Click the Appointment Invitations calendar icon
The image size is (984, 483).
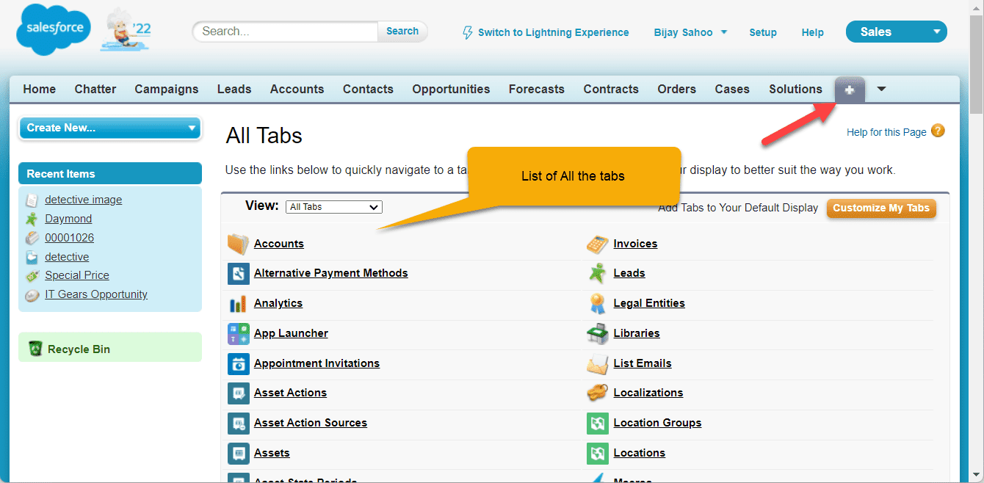(x=238, y=363)
